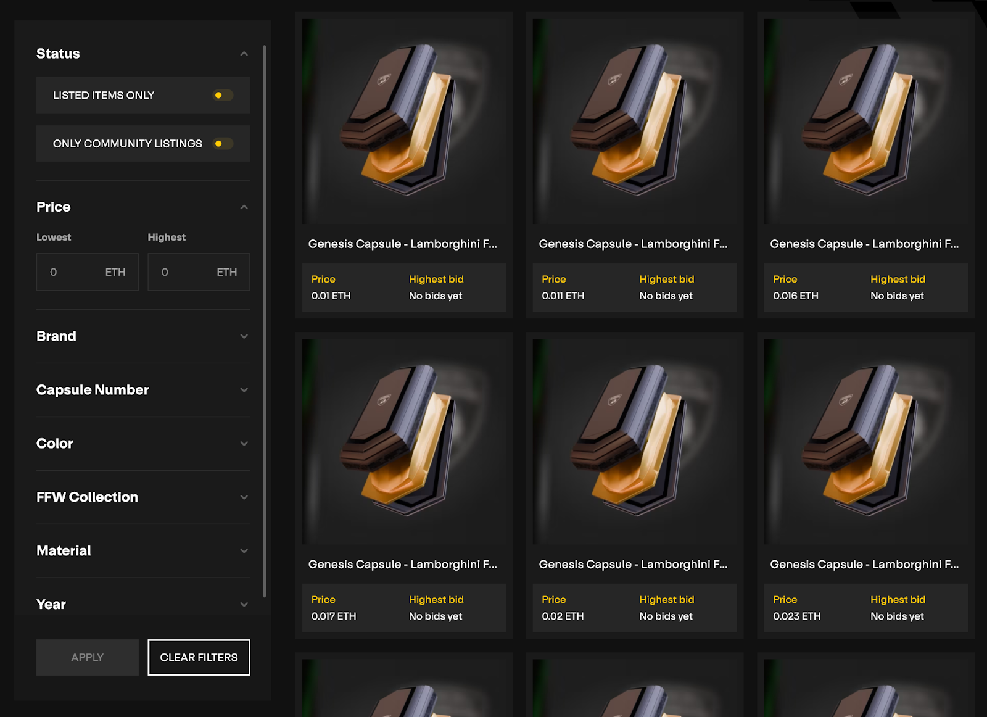Open the capsule image priced 0.01 ETH
The width and height of the screenshot is (987, 717).
coord(404,121)
